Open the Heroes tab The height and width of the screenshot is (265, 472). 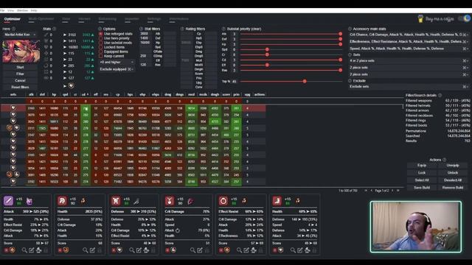click(84, 19)
